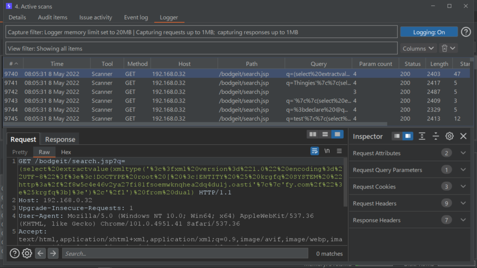Click the Capture filter bar

pyautogui.click(x=202, y=32)
